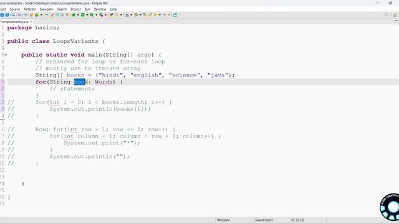Click the green circle icon left of the Debug bug

[x=37, y=15]
